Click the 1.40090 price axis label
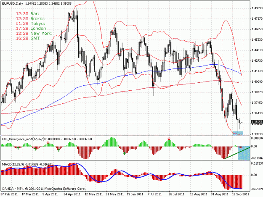263x197 pixels. (x=257, y=81)
